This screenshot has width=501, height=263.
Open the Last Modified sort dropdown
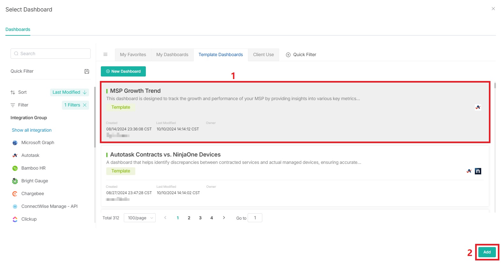click(69, 92)
